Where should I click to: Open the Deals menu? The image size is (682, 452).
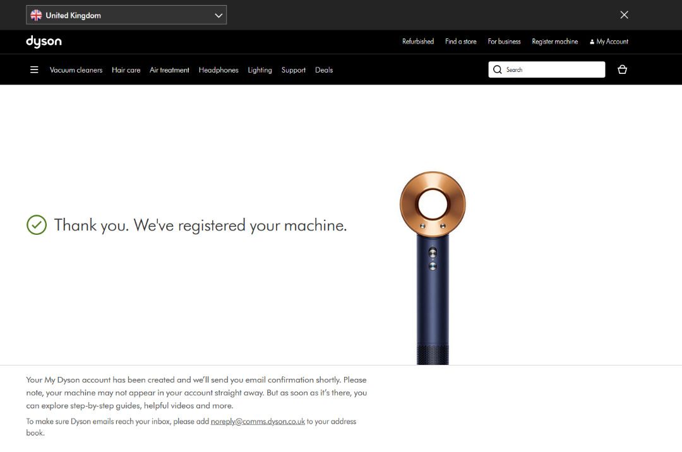tap(324, 70)
